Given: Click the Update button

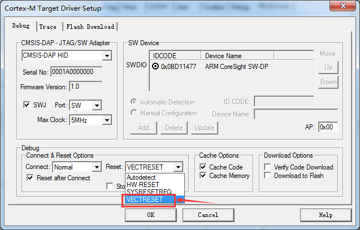Looking at the screenshot, I should 205,128.
